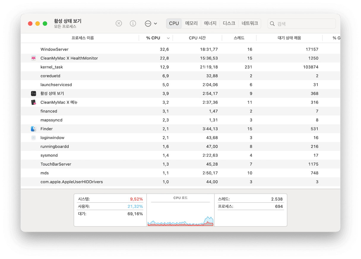Select the sysmond process row
The width and height of the screenshot is (361, 259).
click(180, 155)
